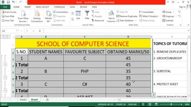Click Show Detail outline icon
The image size is (191, 107).
pos(179,12)
